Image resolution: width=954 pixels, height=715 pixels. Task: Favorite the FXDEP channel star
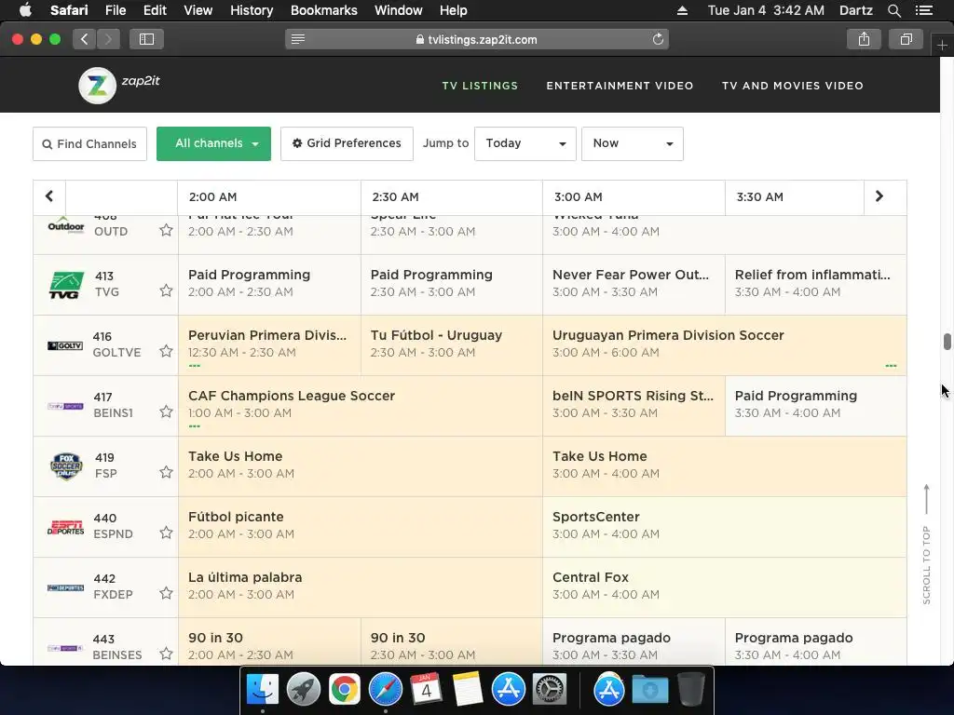(166, 593)
